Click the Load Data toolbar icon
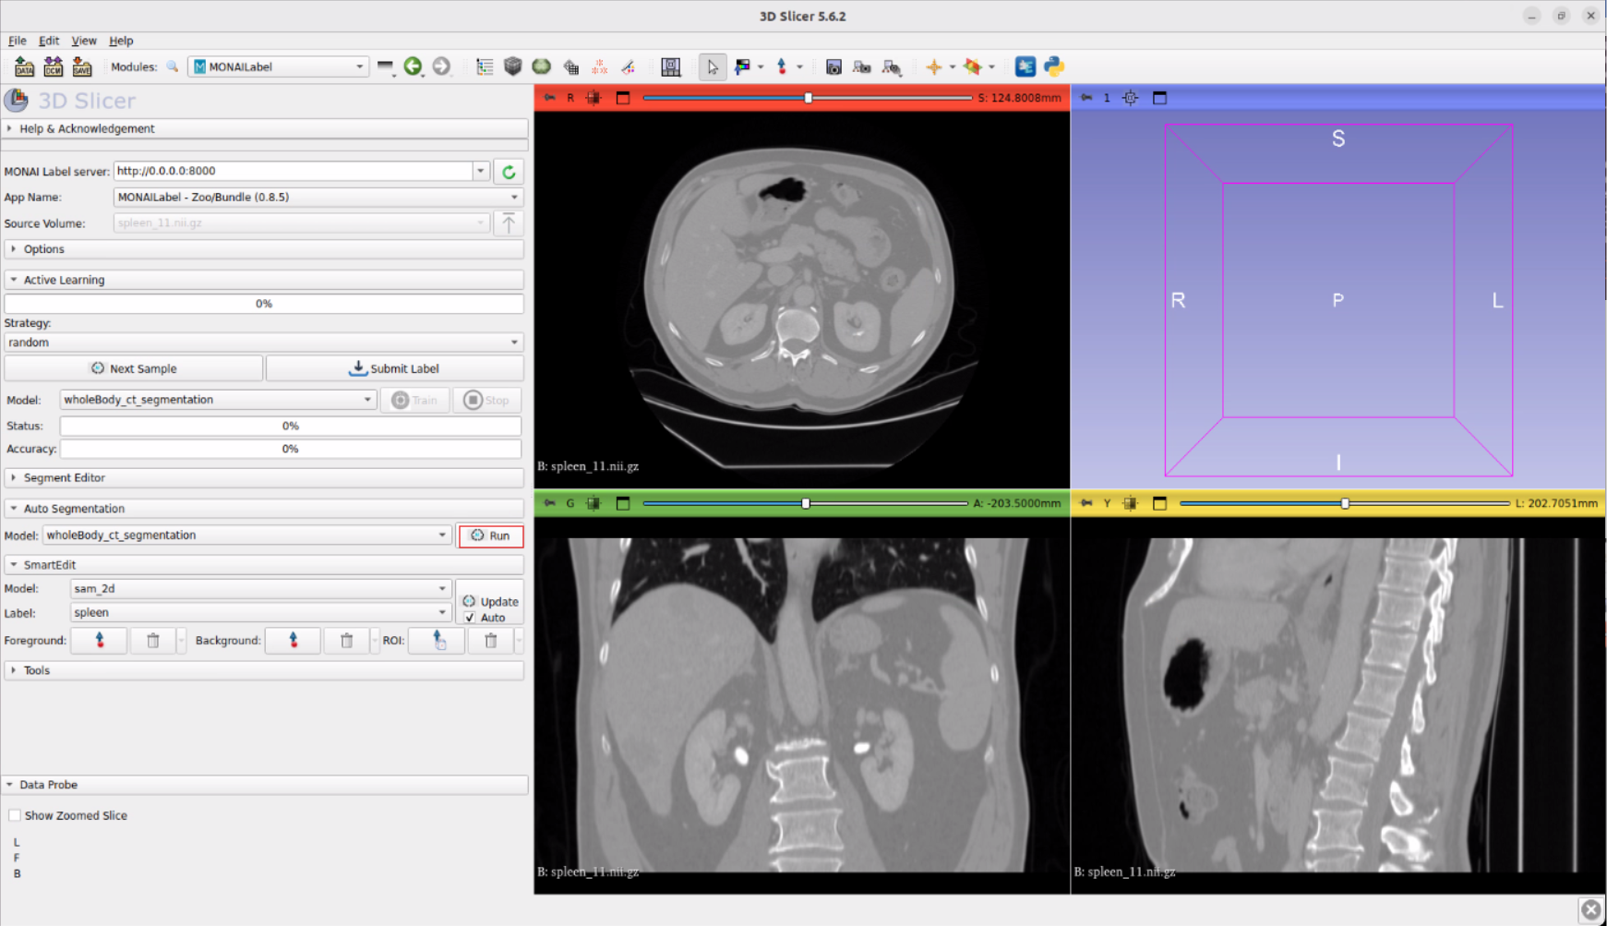This screenshot has width=1607, height=926. pyautogui.click(x=24, y=66)
